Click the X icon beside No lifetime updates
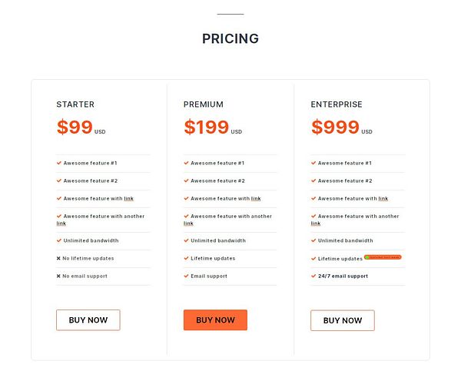Viewport: 461px width, 384px height. [x=58, y=259]
